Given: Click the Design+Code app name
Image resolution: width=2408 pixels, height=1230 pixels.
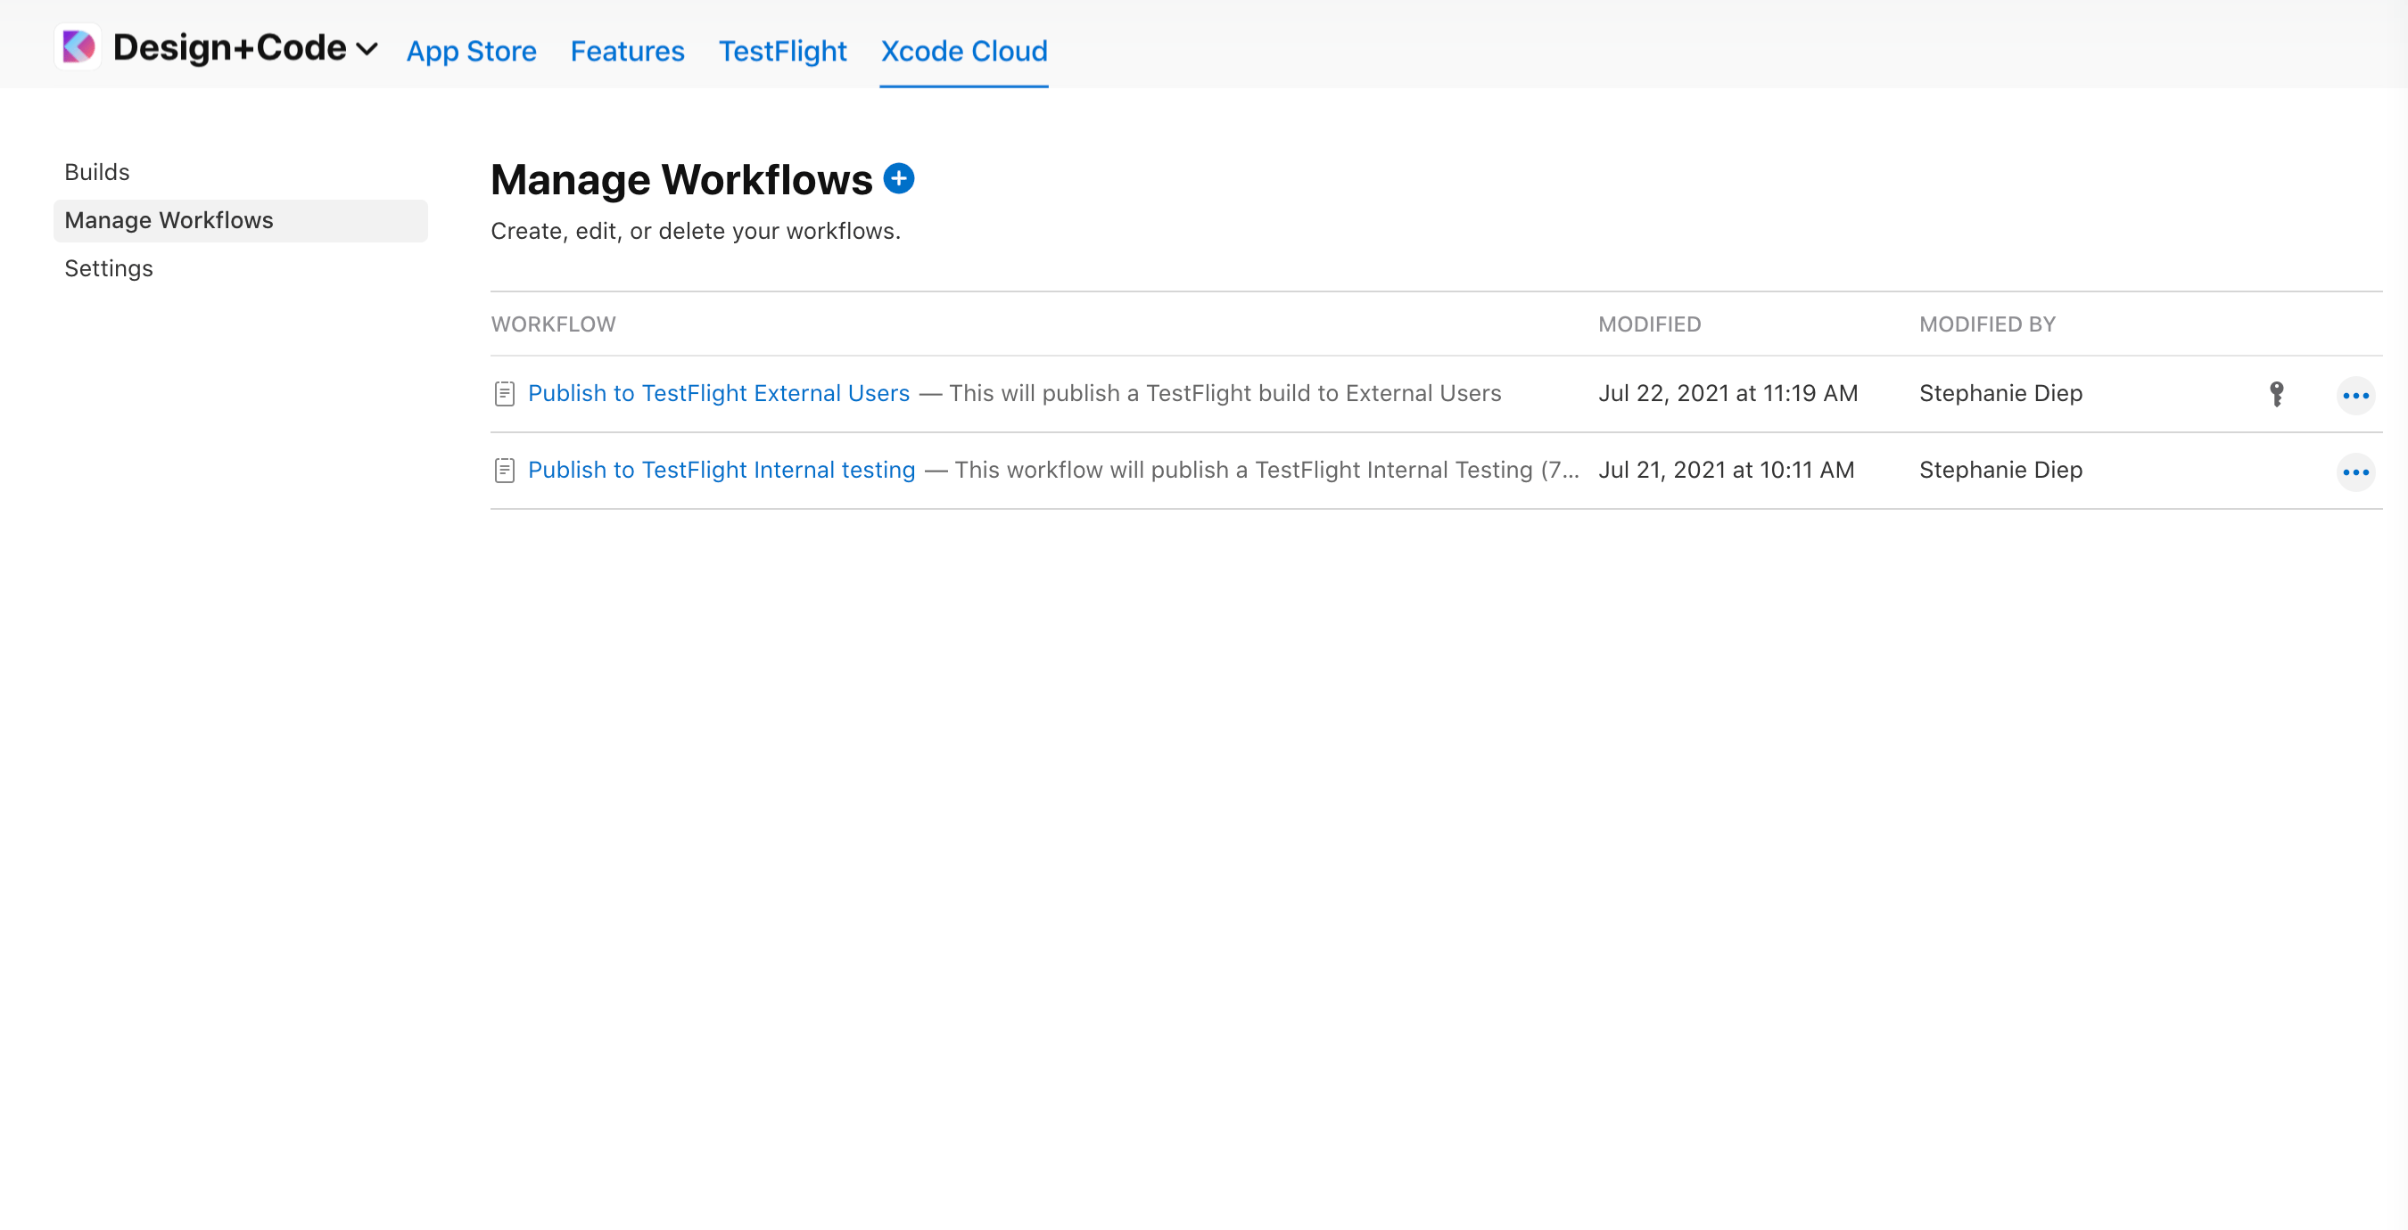Looking at the screenshot, I should coord(229,46).
